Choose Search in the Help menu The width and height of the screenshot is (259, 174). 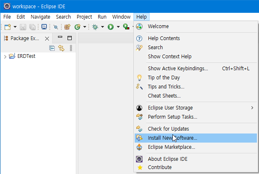[x=196, y=48]
